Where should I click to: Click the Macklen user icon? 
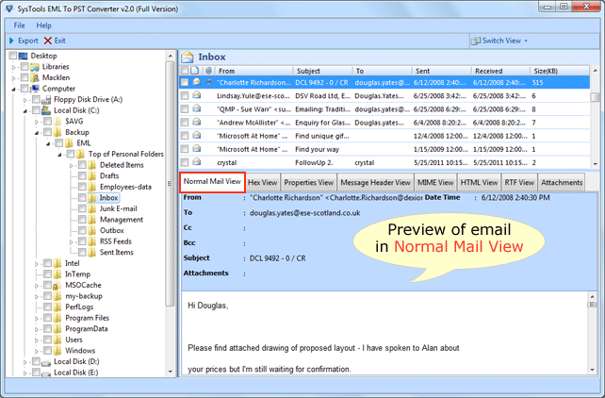coord(35,77)
